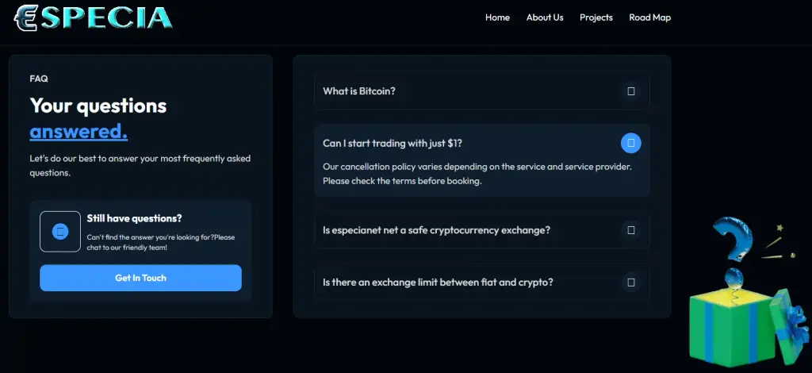Select the 'What is Bitcoin?' question text
Screen dimensions: 812x373
point(359,91)
